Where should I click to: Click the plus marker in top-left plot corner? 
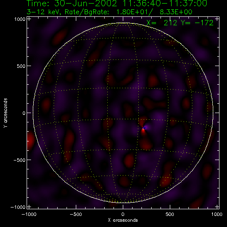click(x=29, y=19)
